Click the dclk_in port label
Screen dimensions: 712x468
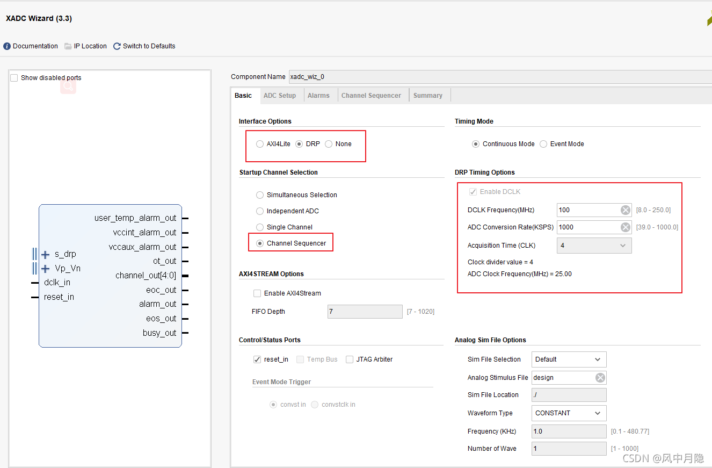(57, 283)
